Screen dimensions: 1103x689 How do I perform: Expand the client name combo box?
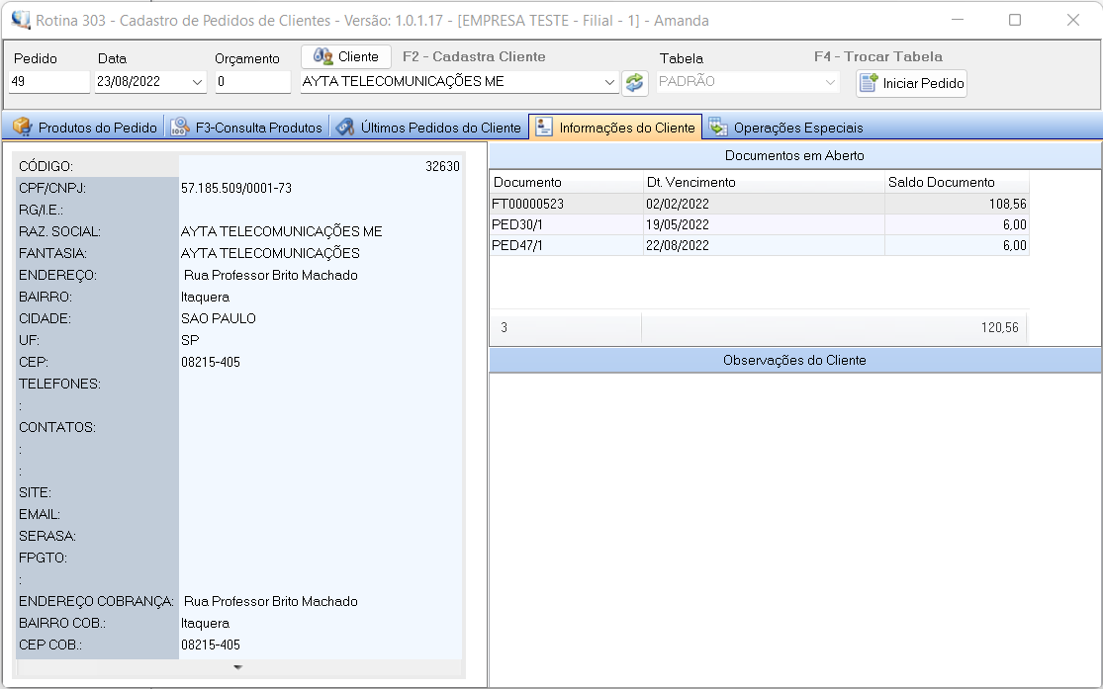609,82
